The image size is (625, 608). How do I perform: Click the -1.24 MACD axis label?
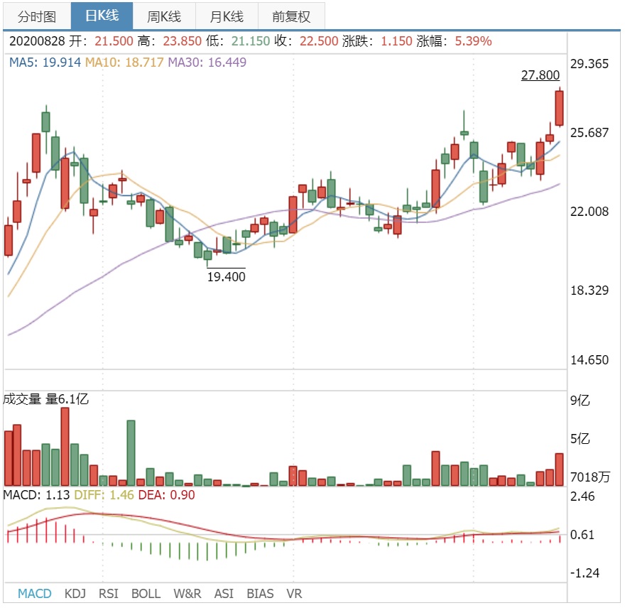pos(585,573)
